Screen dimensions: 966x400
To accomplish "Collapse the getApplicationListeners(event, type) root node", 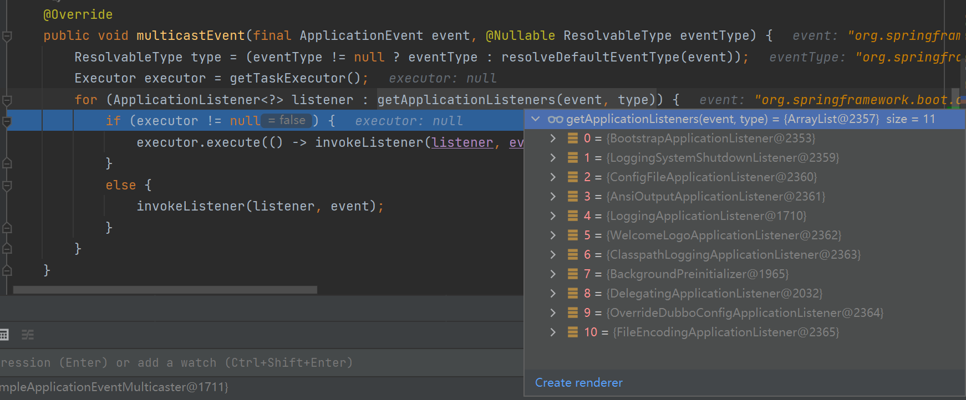I will 536,119.
